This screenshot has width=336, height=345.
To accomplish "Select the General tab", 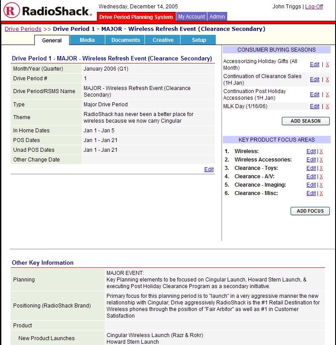I will click(52, 40).
